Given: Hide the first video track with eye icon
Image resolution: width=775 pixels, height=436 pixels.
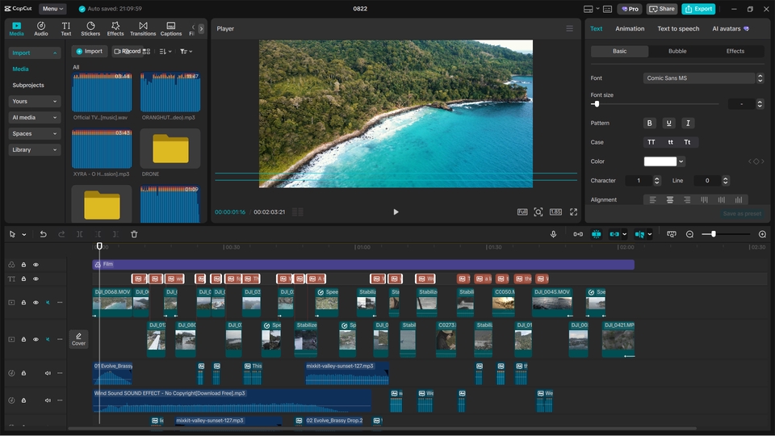Looking at the screenshot, I should coord(36,303).
